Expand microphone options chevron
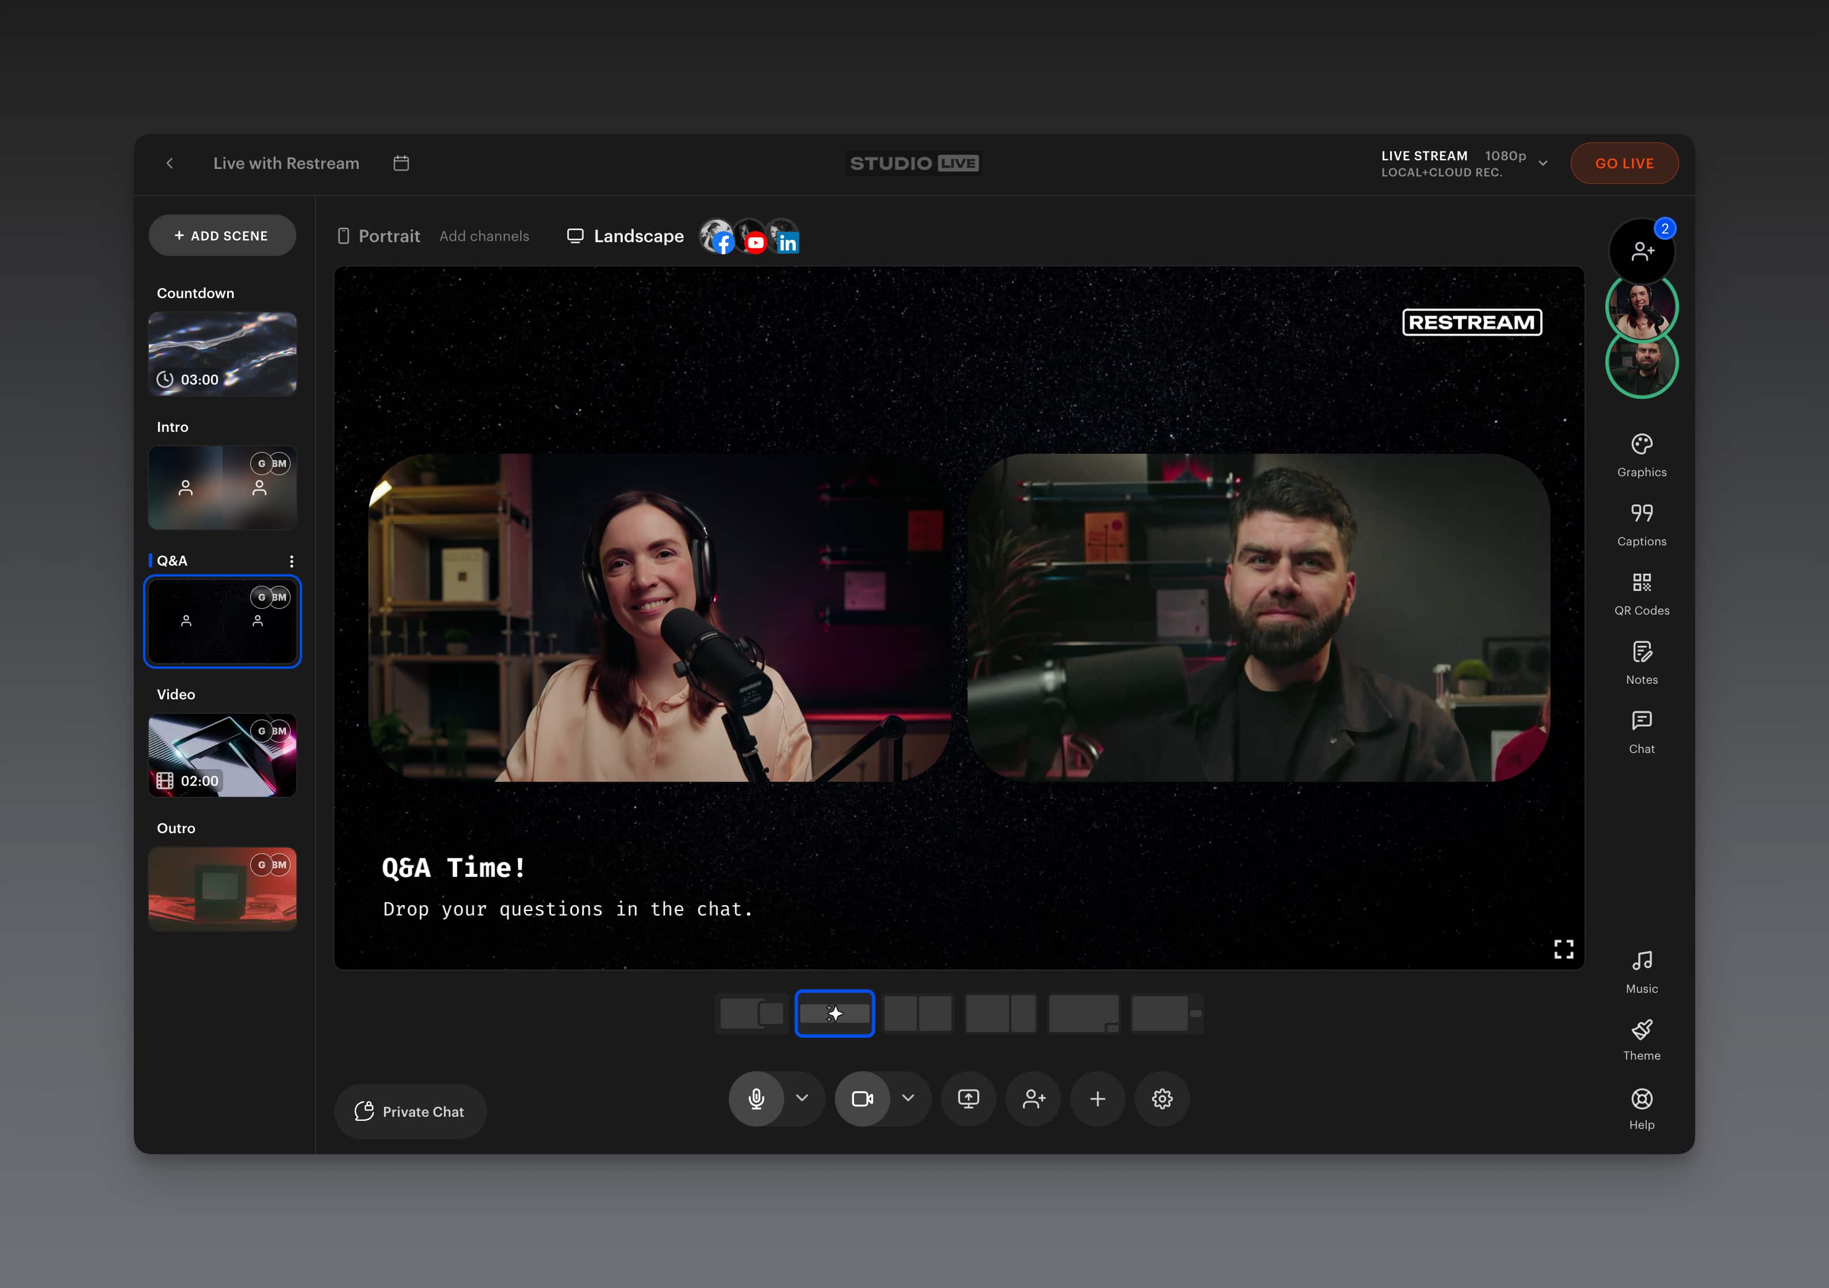Viewport: 1829px width, 1288px height. click(x=802, y=1098)
